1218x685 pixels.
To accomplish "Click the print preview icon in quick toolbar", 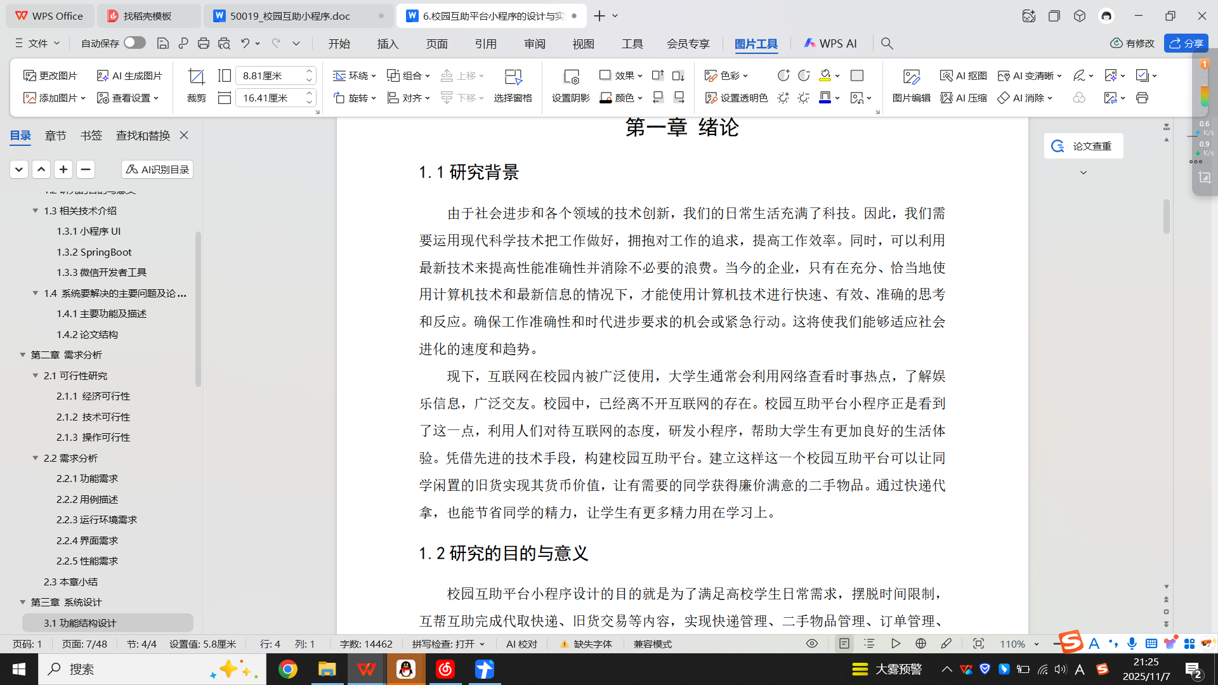I will (x=224, y=43).
